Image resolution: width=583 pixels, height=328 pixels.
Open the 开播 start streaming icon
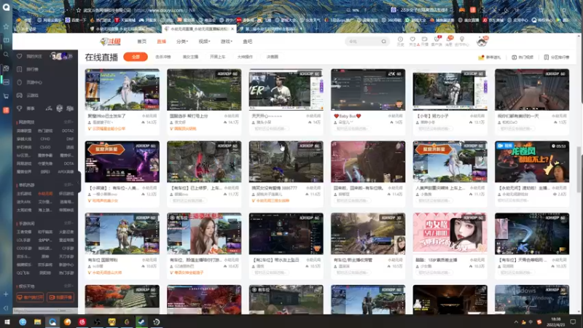pyautogui.click(x=424, y=41)
